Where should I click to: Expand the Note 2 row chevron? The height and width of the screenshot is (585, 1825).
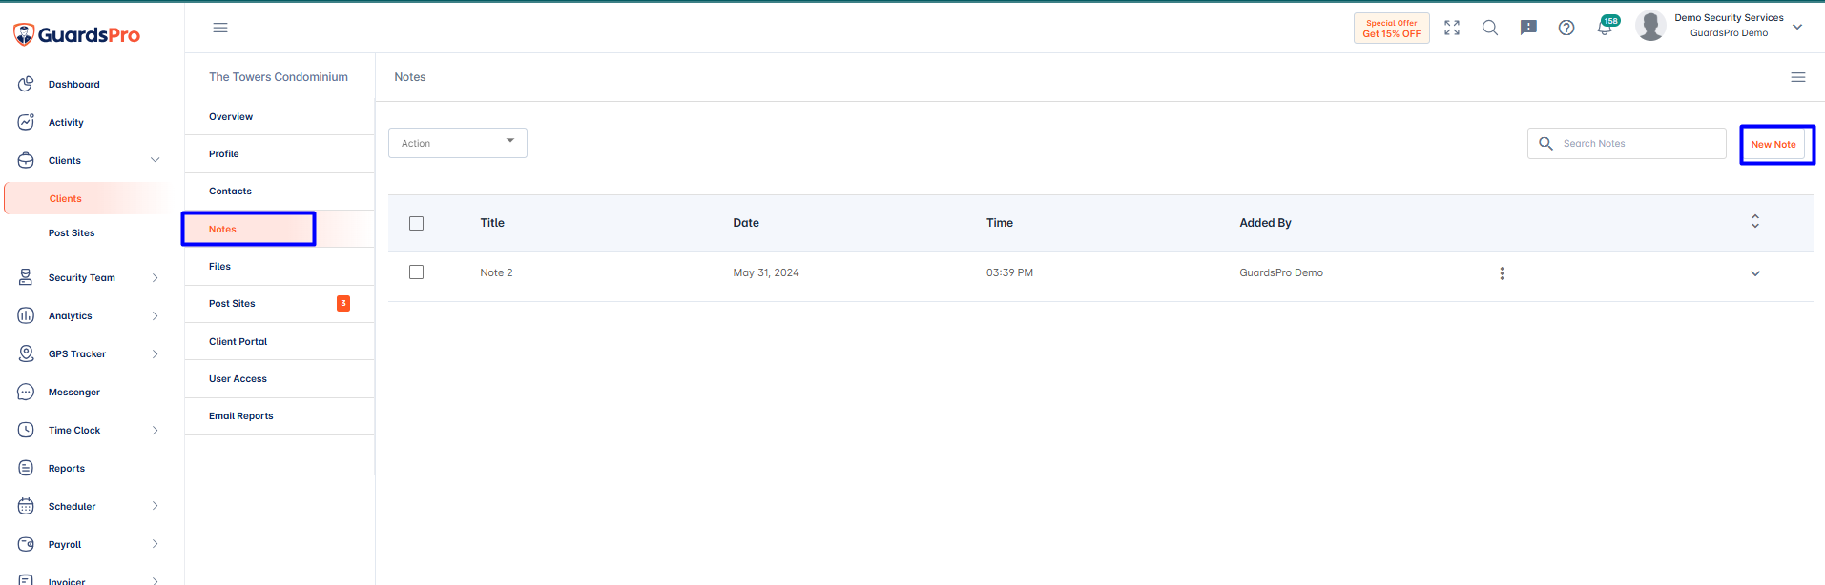pos(1754,273)
